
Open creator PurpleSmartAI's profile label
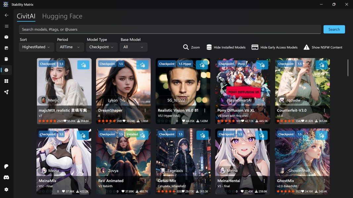(239, 100)
